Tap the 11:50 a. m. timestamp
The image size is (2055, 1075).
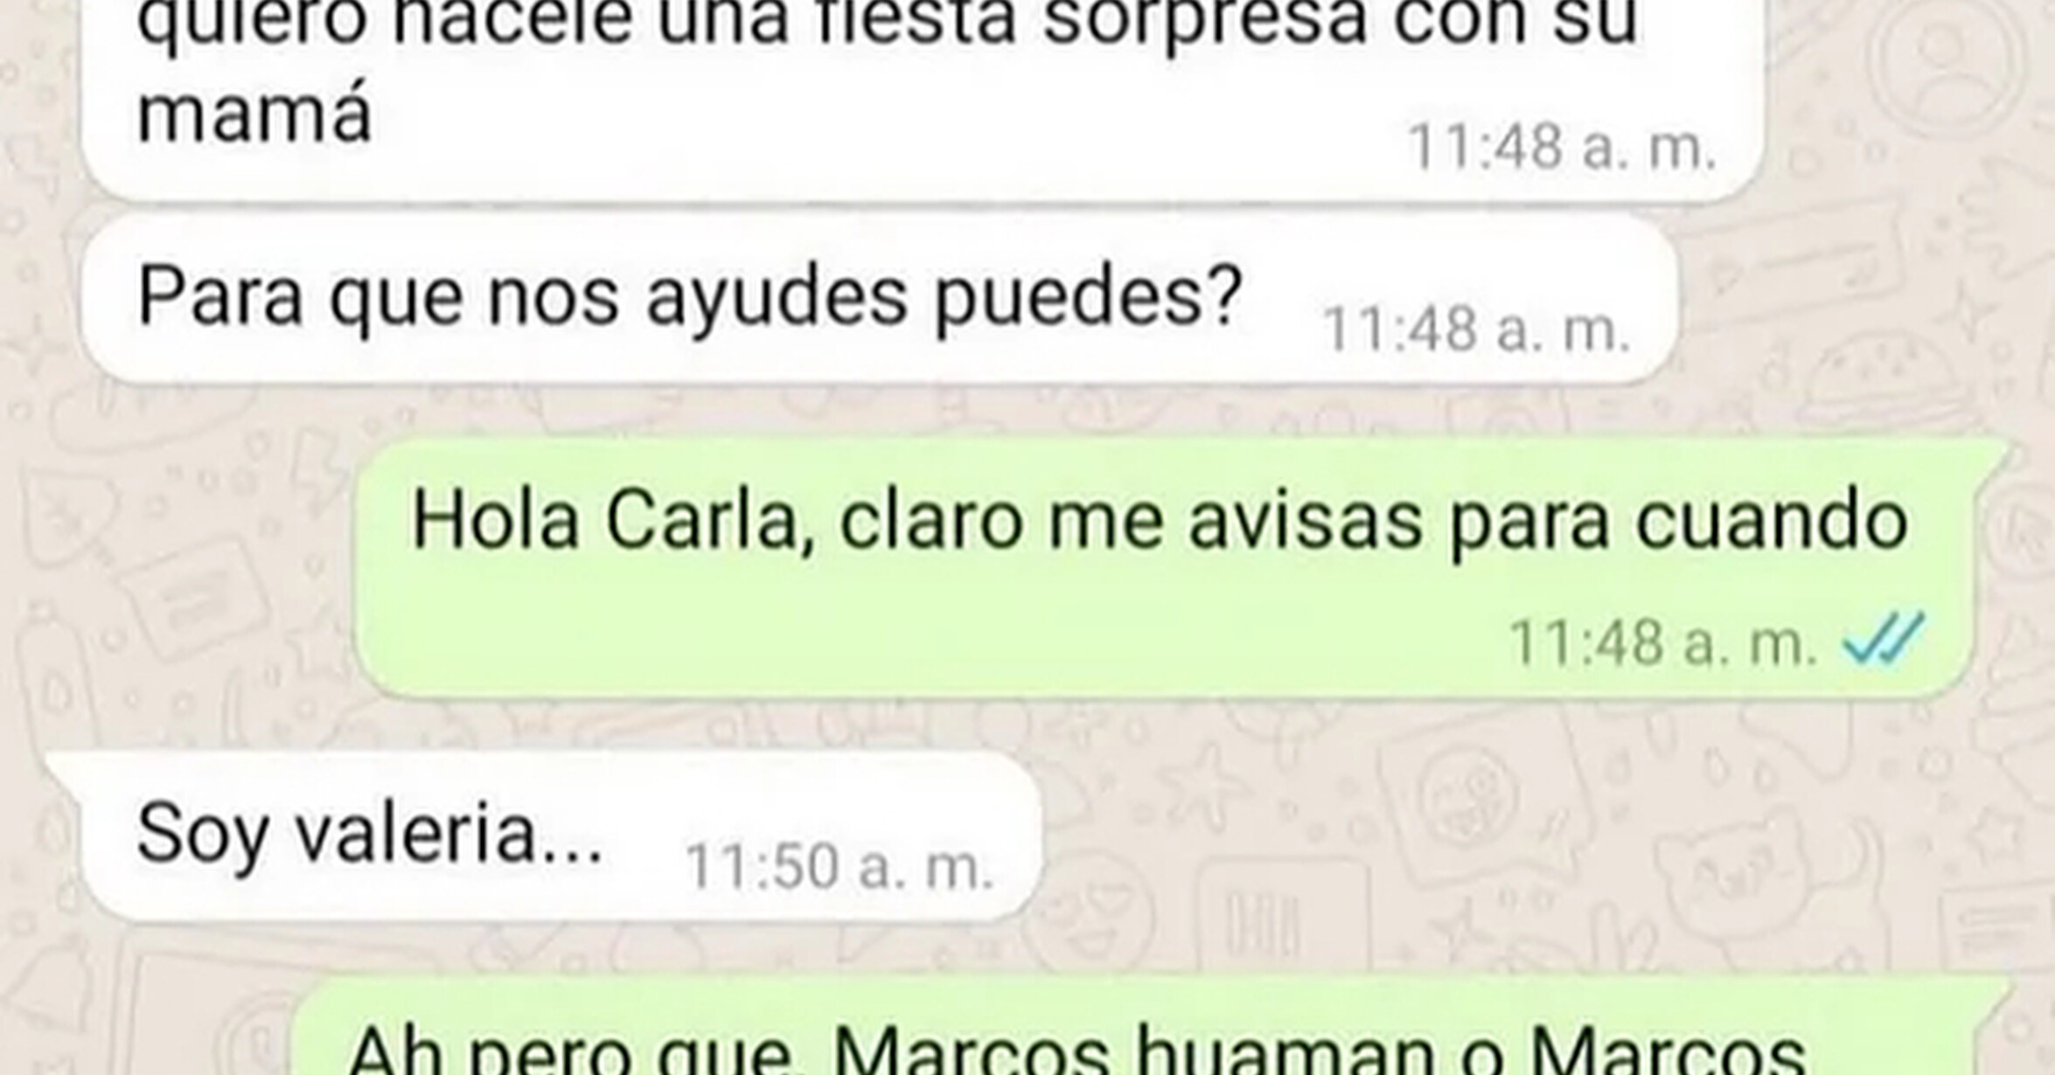(x=839, y=867)
